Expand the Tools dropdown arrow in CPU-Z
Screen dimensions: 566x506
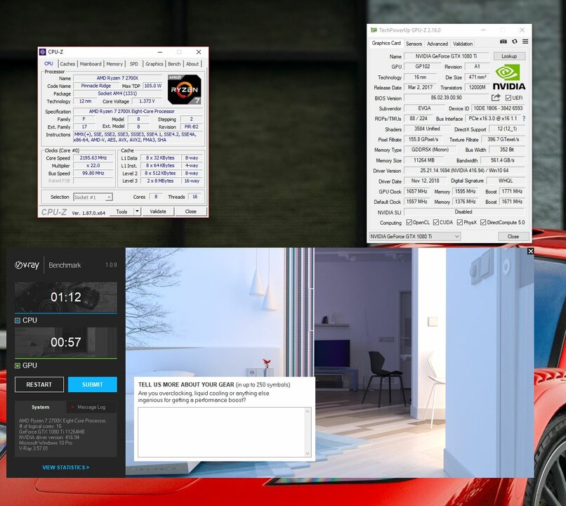(137, 212)
